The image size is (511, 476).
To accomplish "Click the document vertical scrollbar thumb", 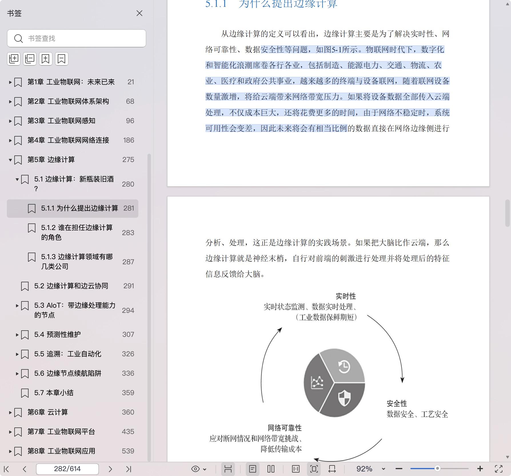I will pyautogui.click(x=508, y=213).
